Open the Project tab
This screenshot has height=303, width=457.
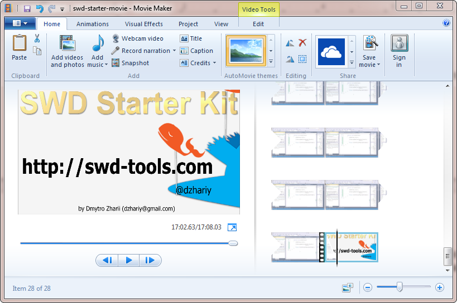coord(188,24)
